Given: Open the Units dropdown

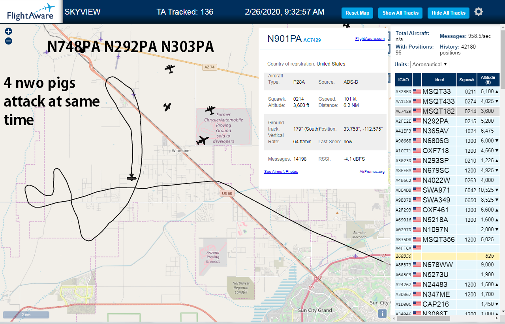Looking at the screenshot, I should [x=430, y=64].
